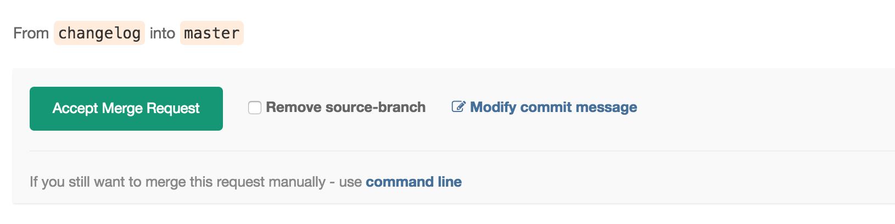Image resolution: width=895 pixels, height=224 pixels.
Task: Open the Modify commit message link
Action: (553, 107)
